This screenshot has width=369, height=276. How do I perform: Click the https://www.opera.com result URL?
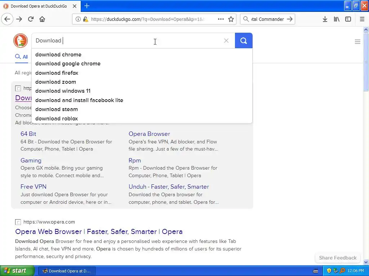pos(49,222)
